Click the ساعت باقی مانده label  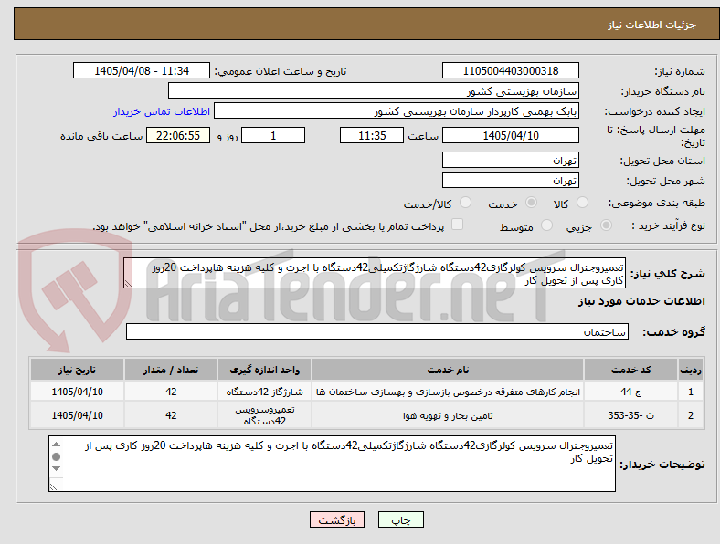(x=101, y=136)
